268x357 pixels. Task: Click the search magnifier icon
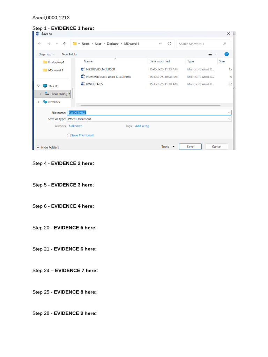pyautogui.click(x=225, y=44)
